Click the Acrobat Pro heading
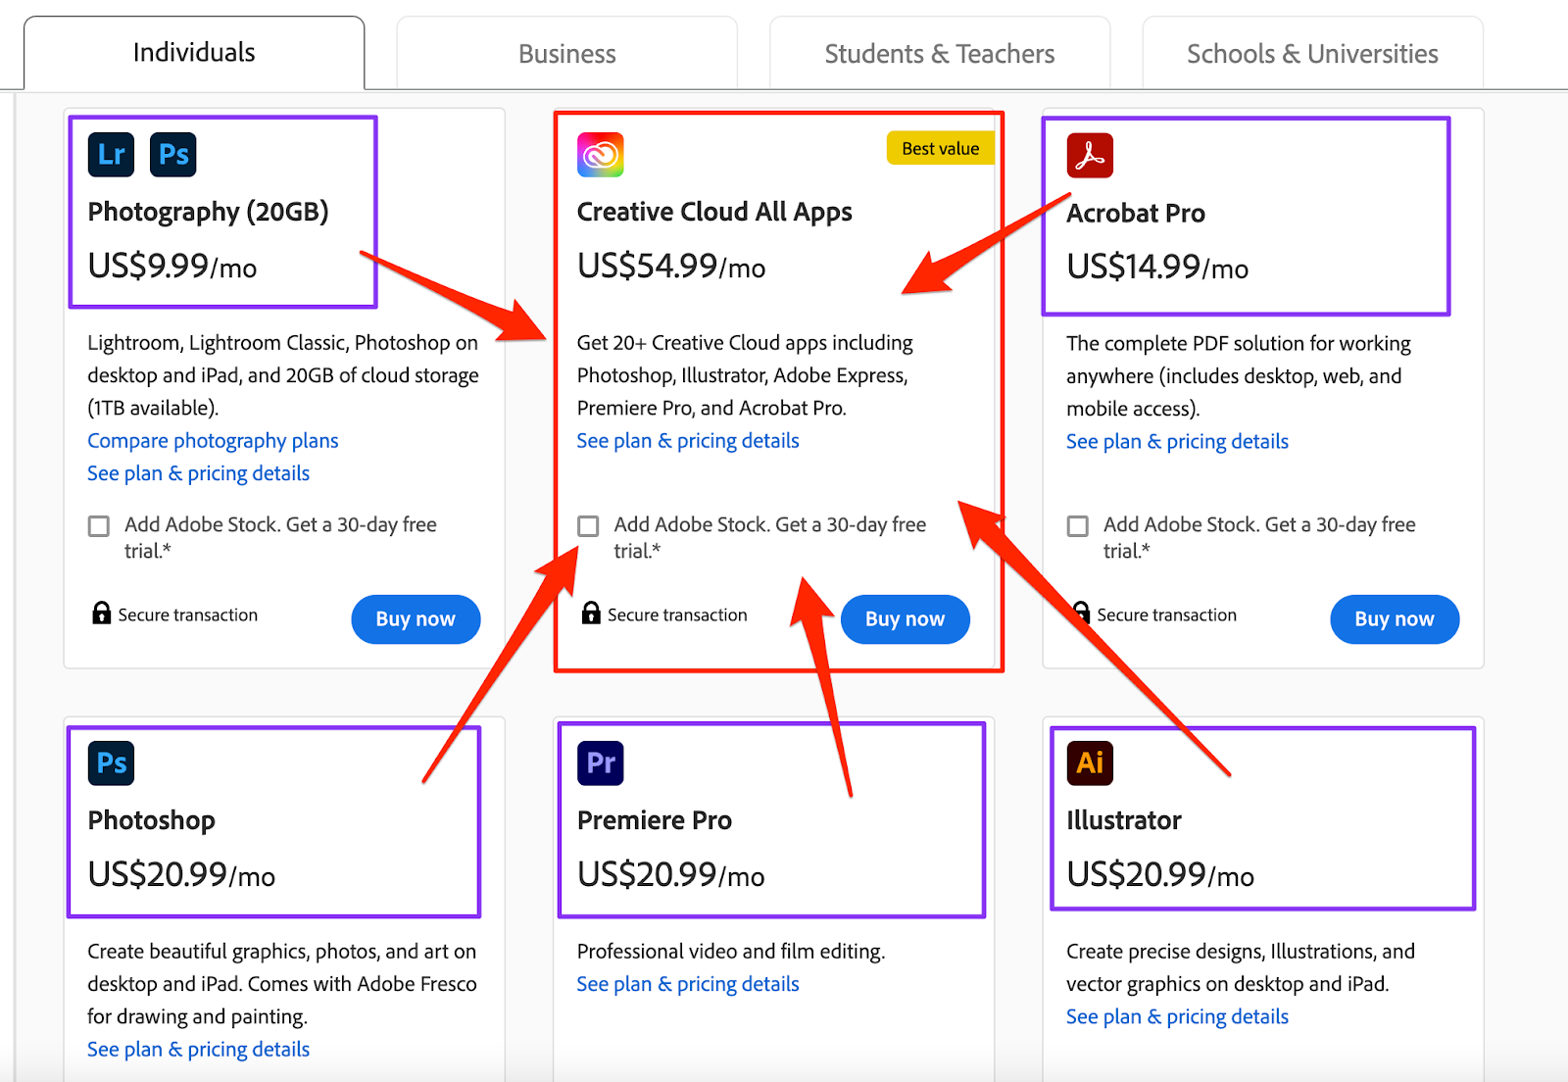The width and height of the screenshot is (1568, 1082). [x=1136, y=213]
